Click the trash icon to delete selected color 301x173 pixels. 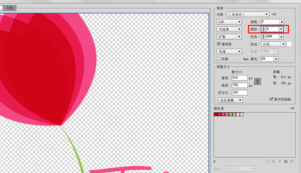[291, 161]
